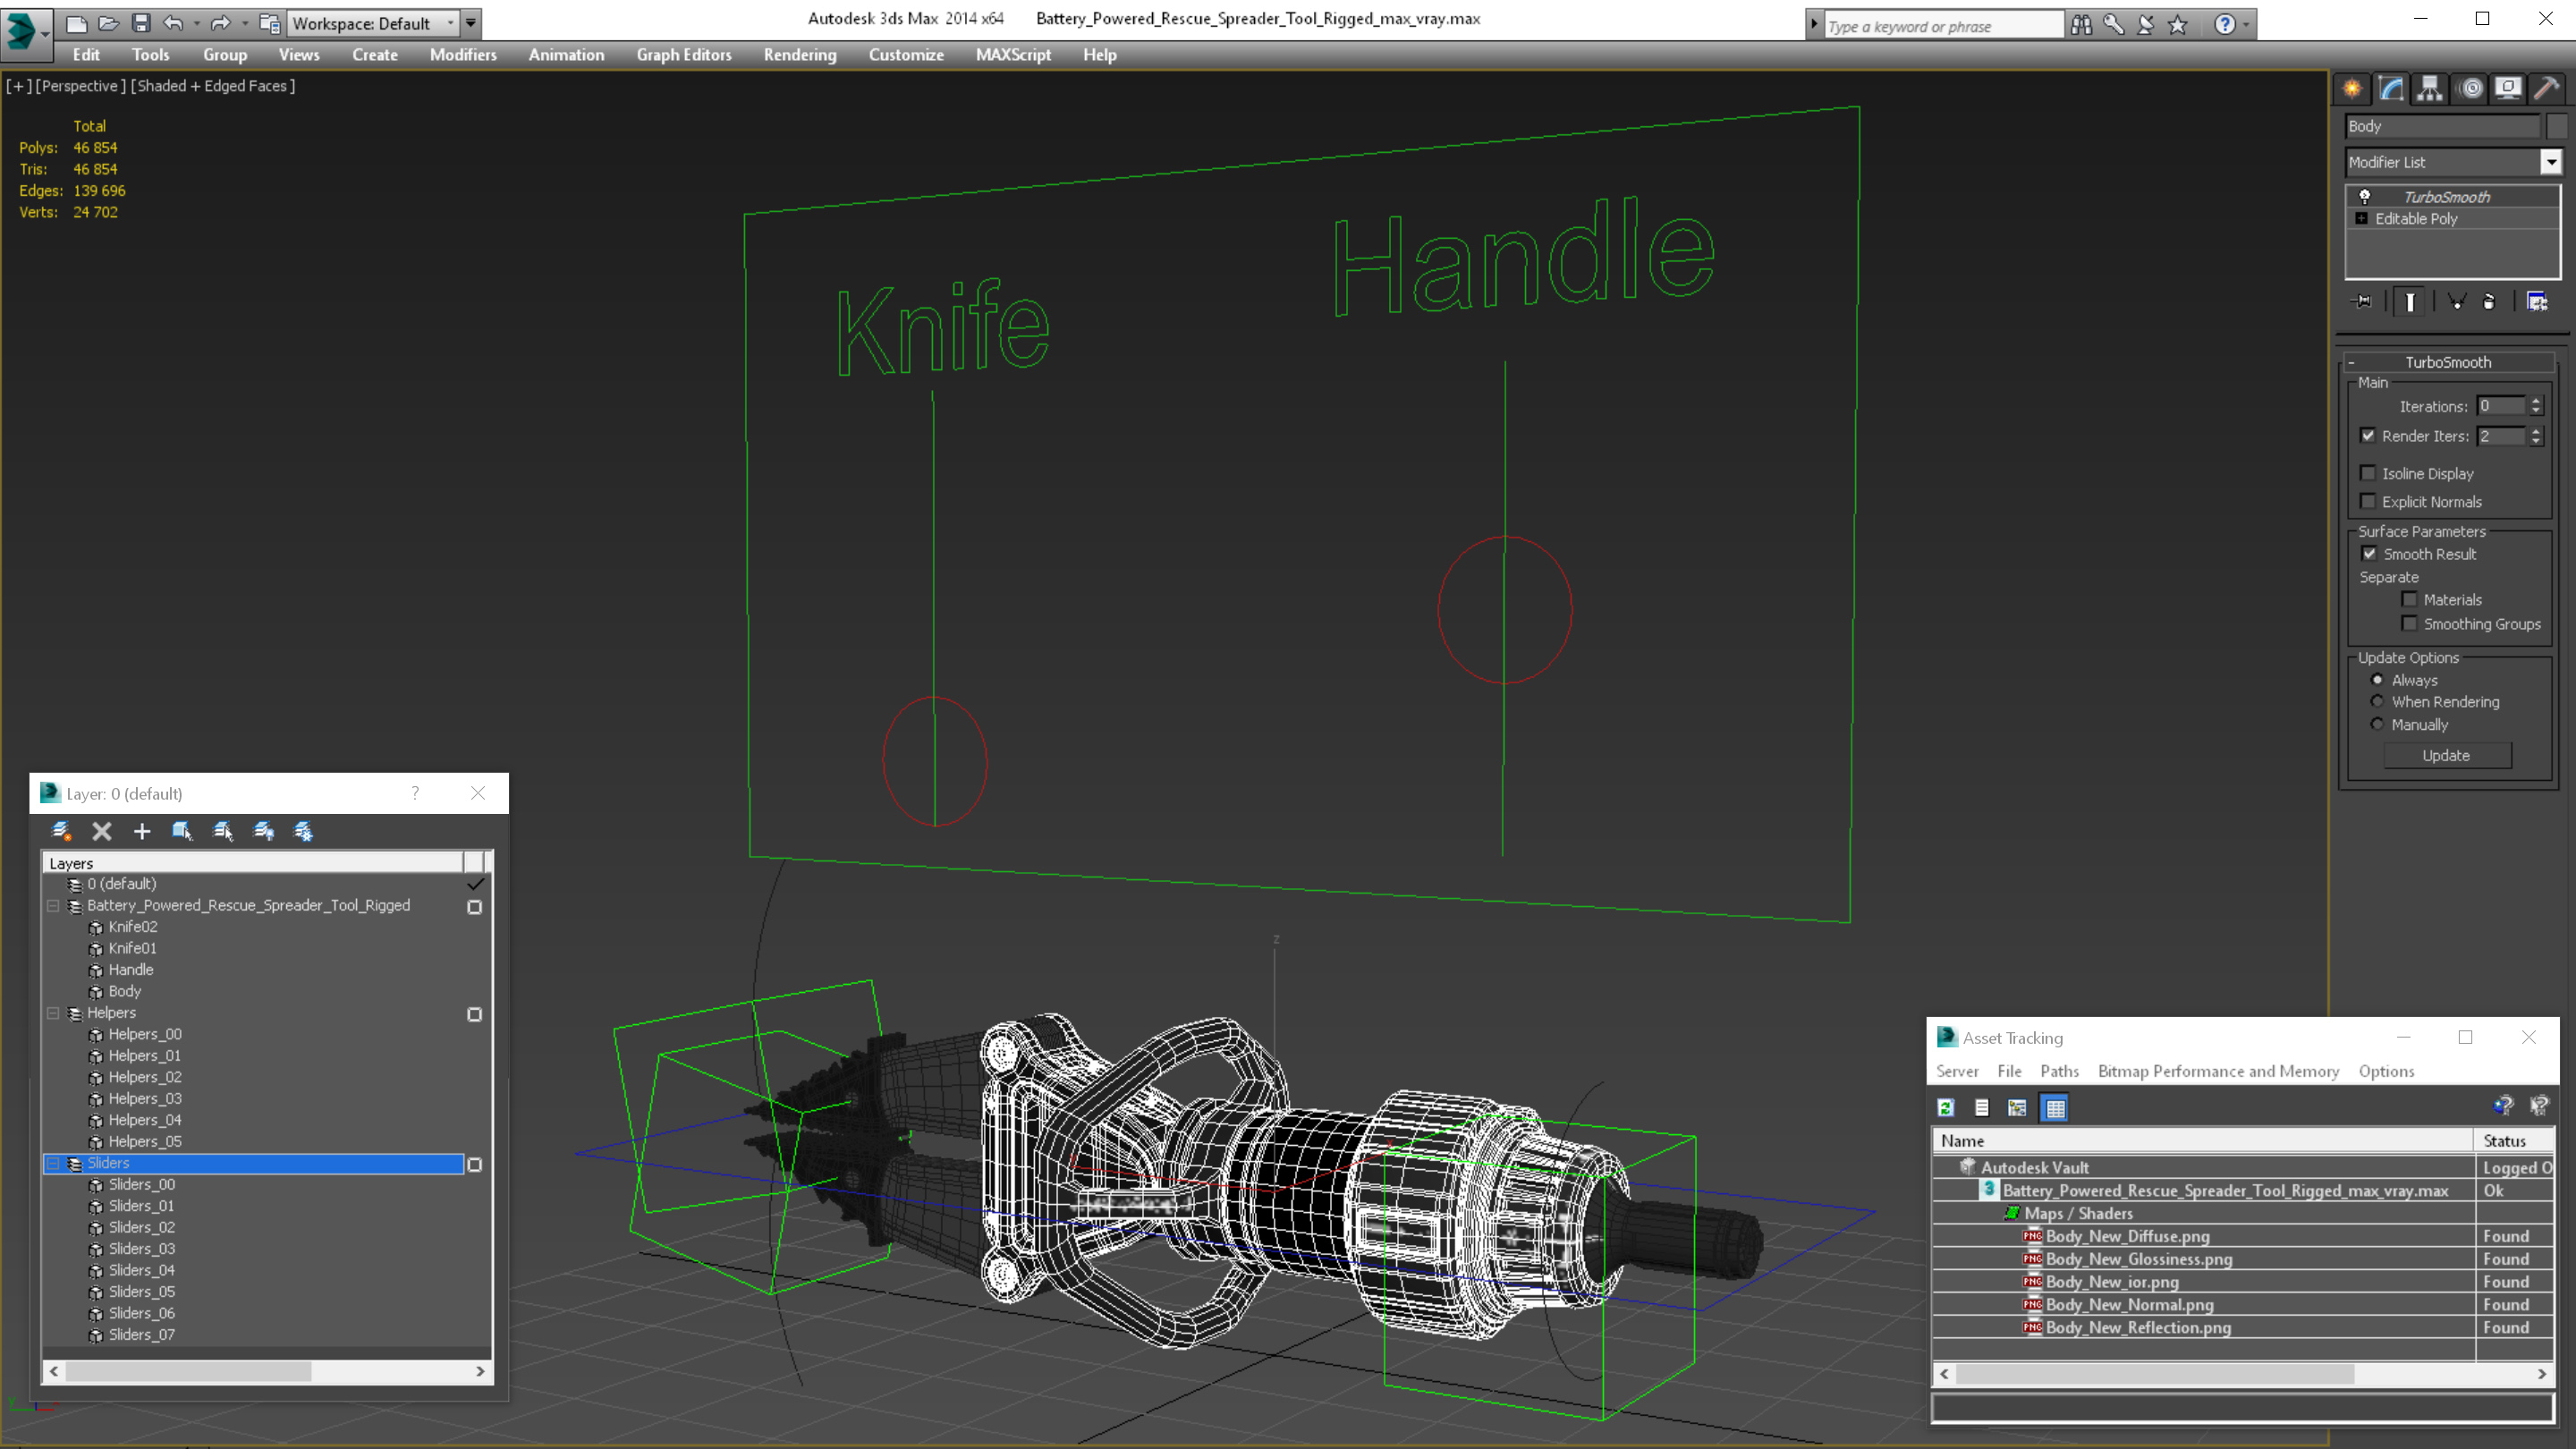The width and height of the screenshot is (2576, 1449).
Task: Collapse the Helpers layer
Action: coord(53,1013)
